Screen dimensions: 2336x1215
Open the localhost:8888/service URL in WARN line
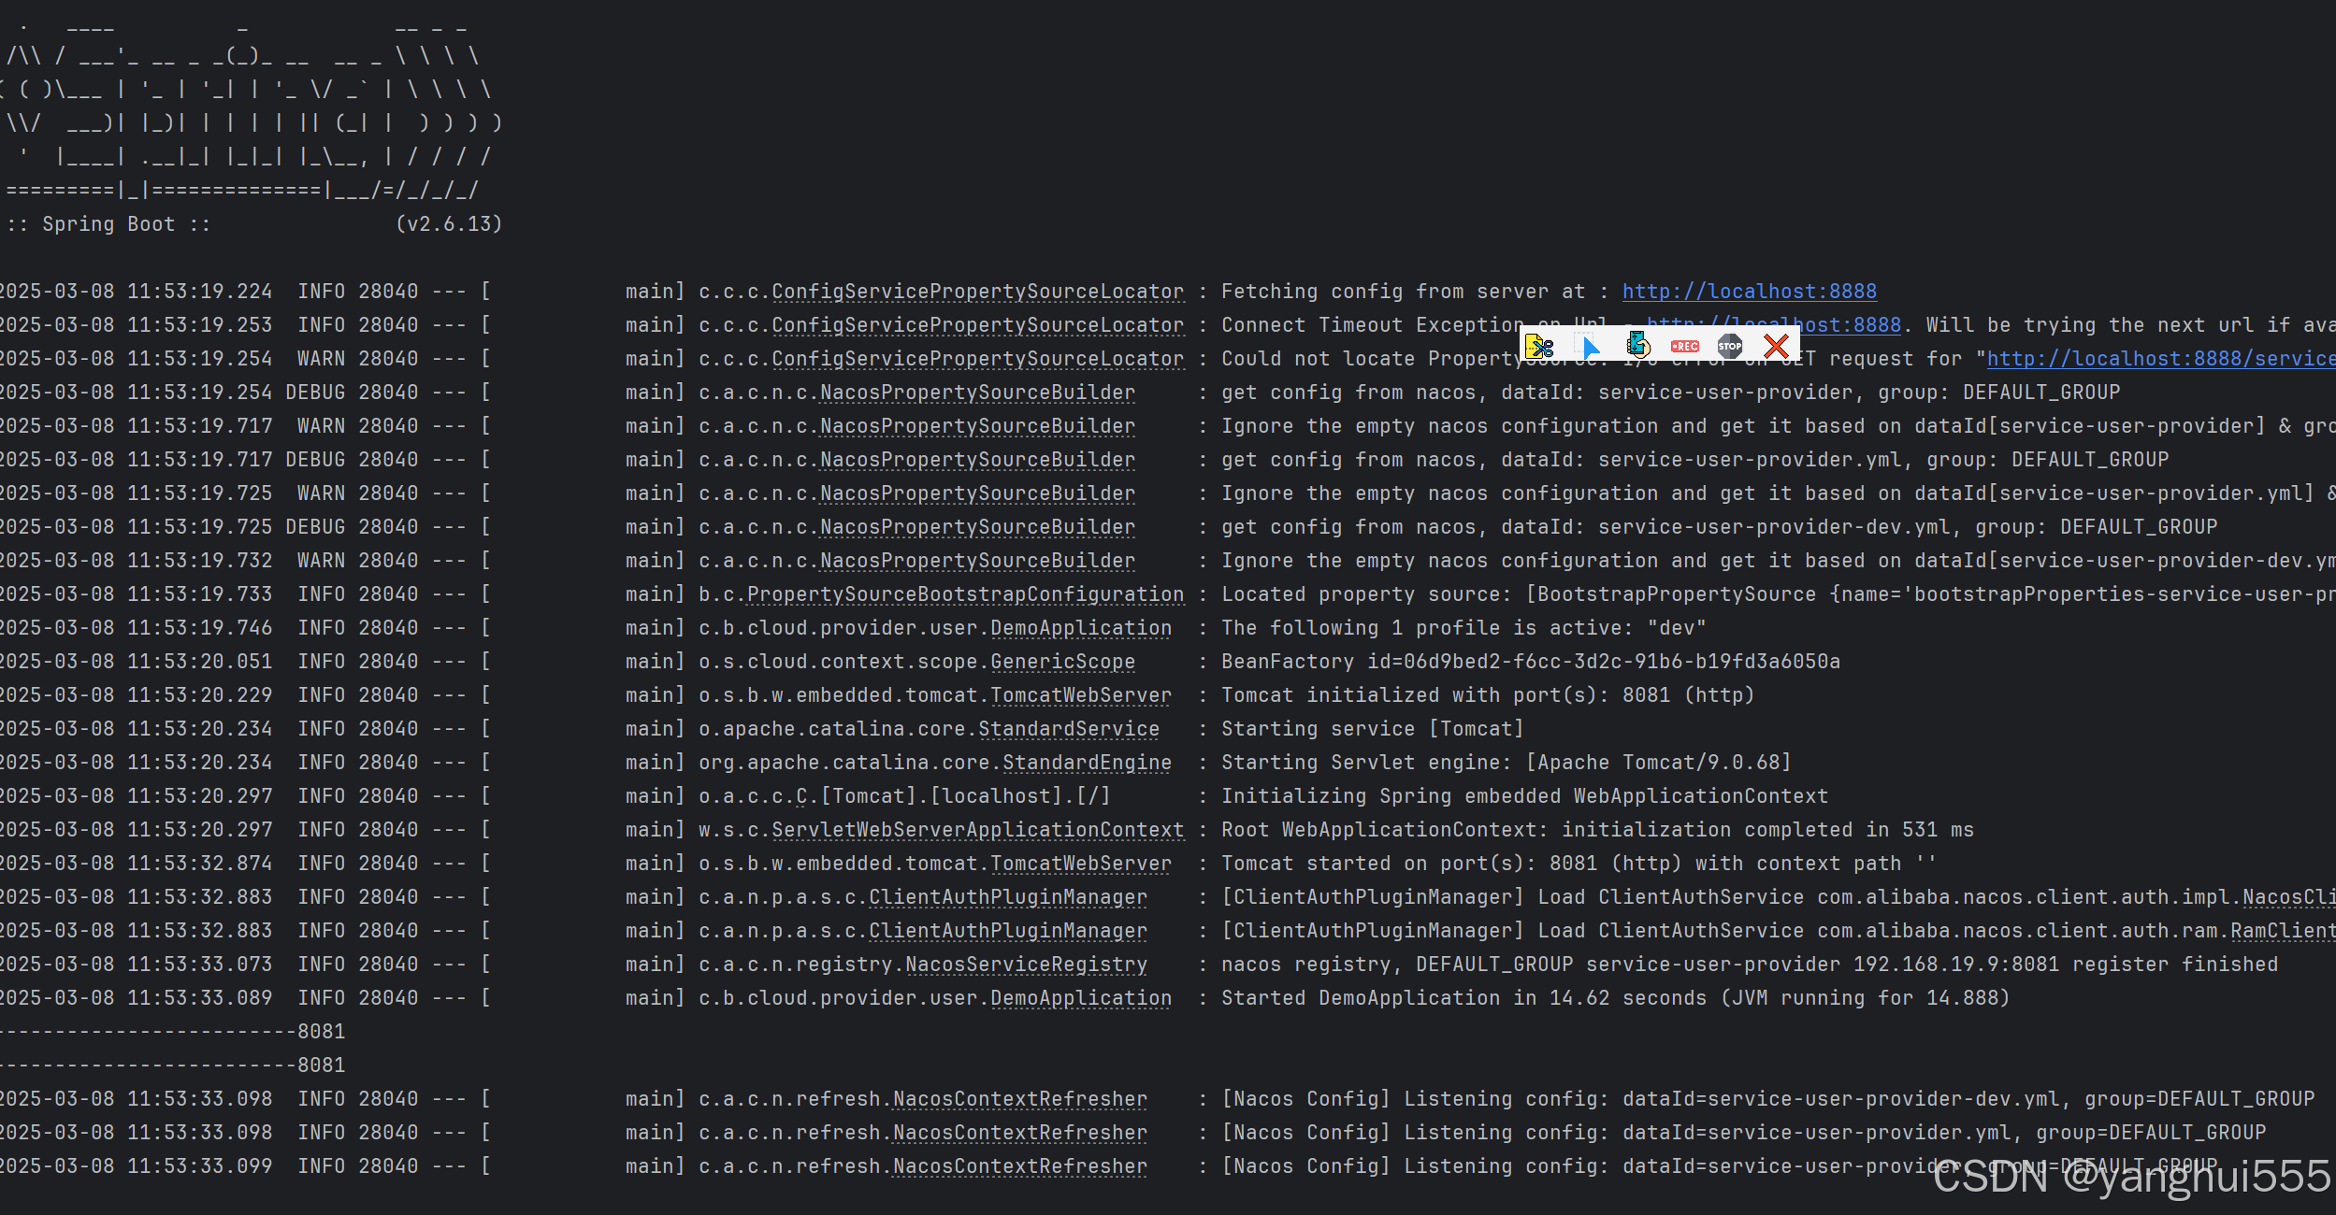point(2160,359)
